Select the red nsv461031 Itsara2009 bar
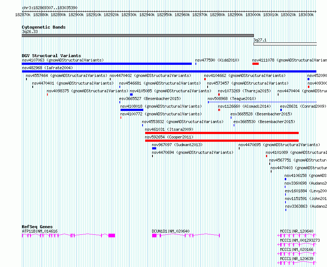 [x=222, y=133]
